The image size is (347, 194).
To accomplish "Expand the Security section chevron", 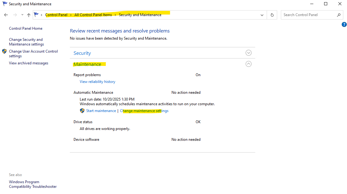I will [248, 53].
